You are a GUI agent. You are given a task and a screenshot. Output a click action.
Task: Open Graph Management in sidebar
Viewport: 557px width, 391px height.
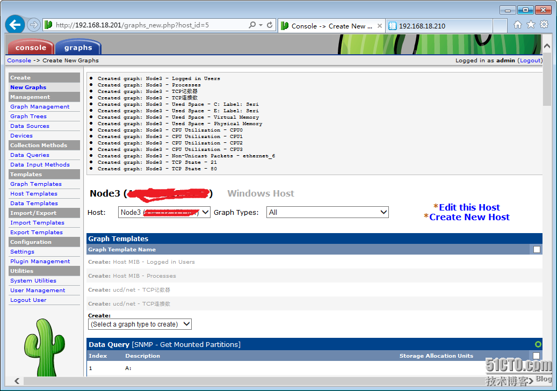pos(40,106)
